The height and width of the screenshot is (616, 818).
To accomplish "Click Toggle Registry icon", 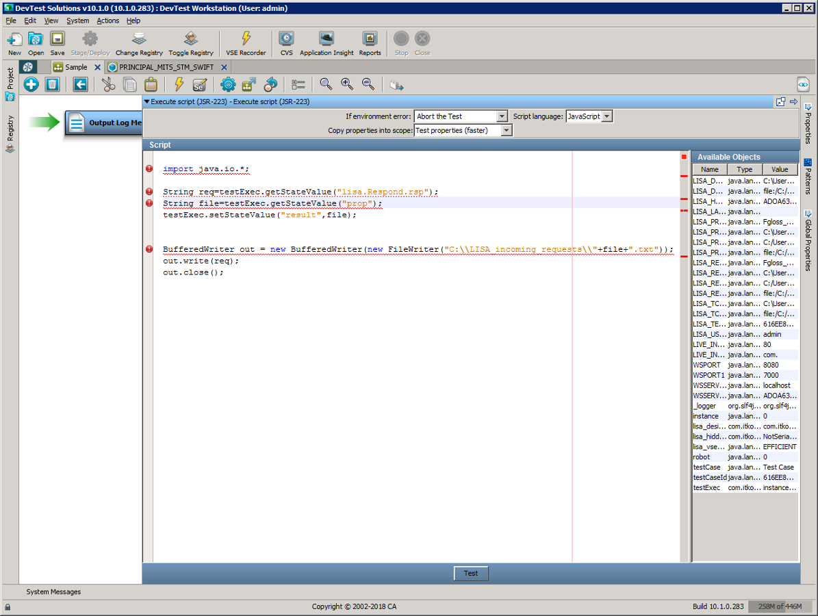I will pos(191,43).
